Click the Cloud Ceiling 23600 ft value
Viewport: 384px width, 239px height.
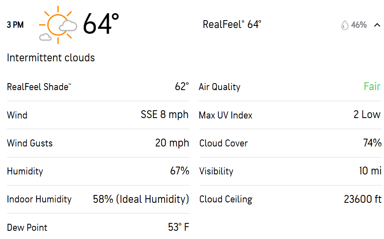[363, 199]
